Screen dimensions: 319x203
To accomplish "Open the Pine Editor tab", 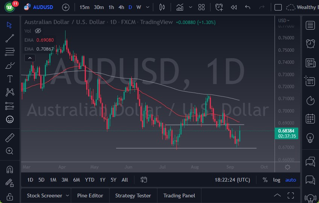I will click(90, 196).
